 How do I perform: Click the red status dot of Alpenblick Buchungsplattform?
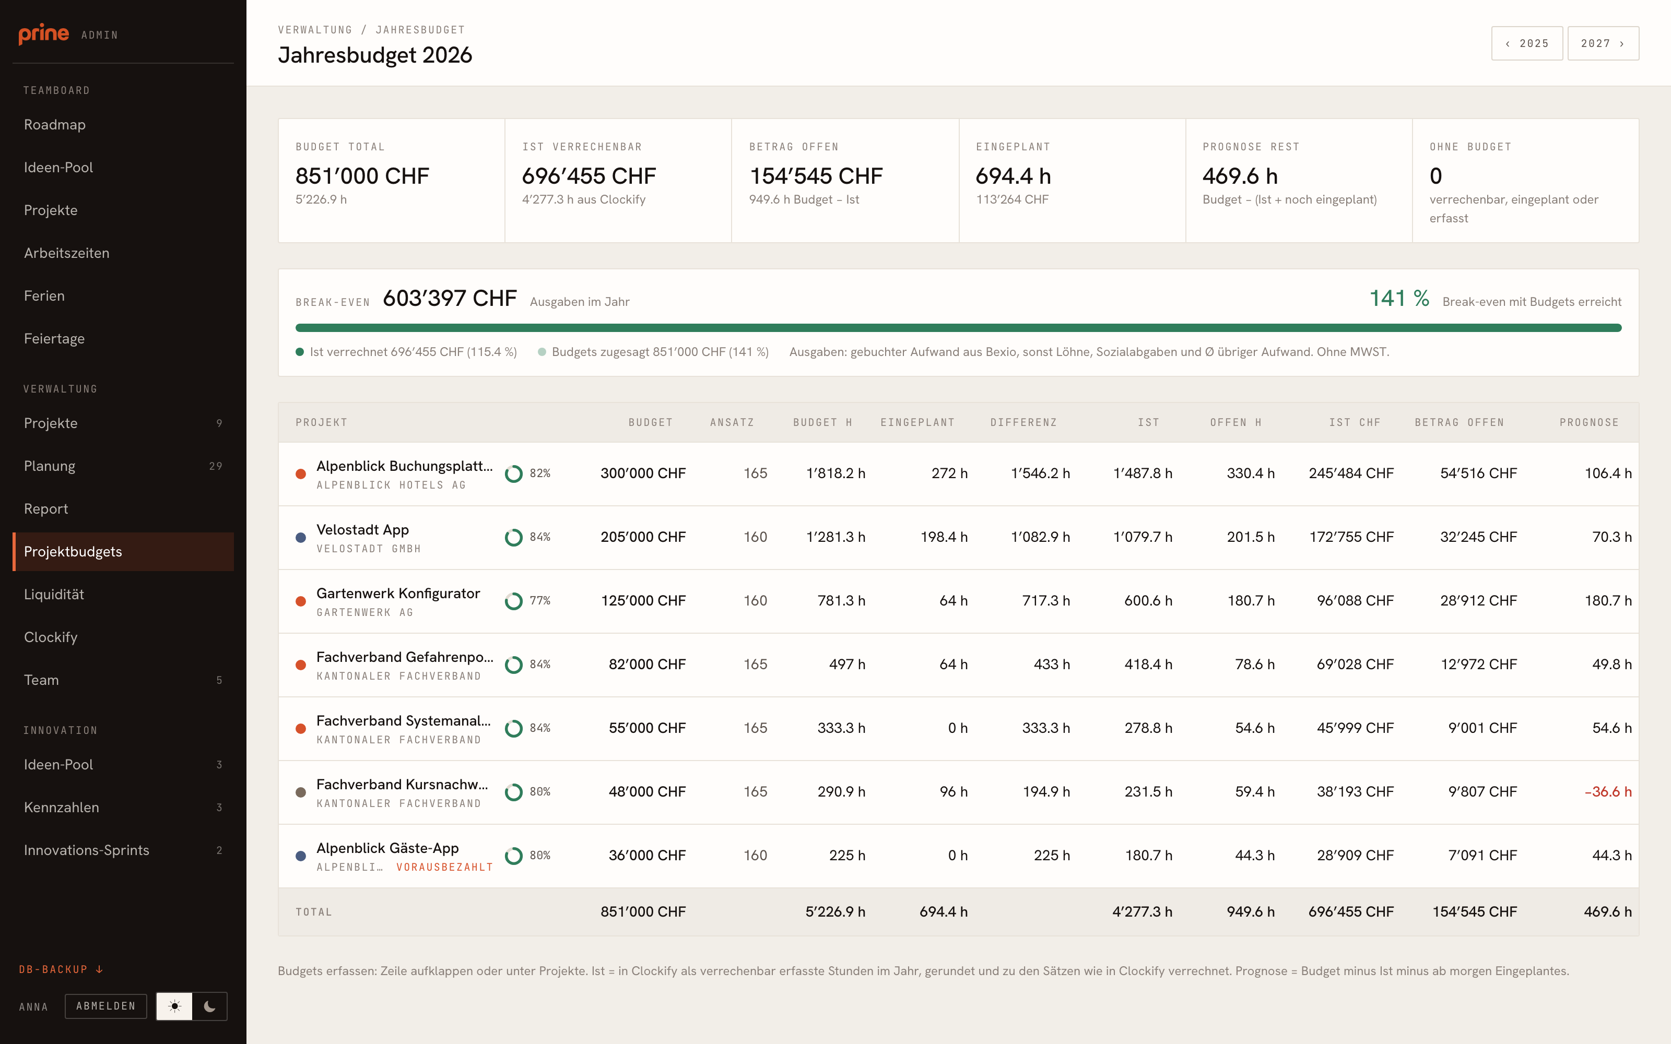point(300,473)
